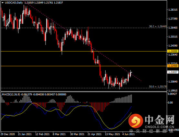
Task: Click the 1.20840 price axis label
Action: pos(173,82)
